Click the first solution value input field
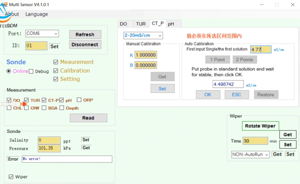 click(260, 49)
